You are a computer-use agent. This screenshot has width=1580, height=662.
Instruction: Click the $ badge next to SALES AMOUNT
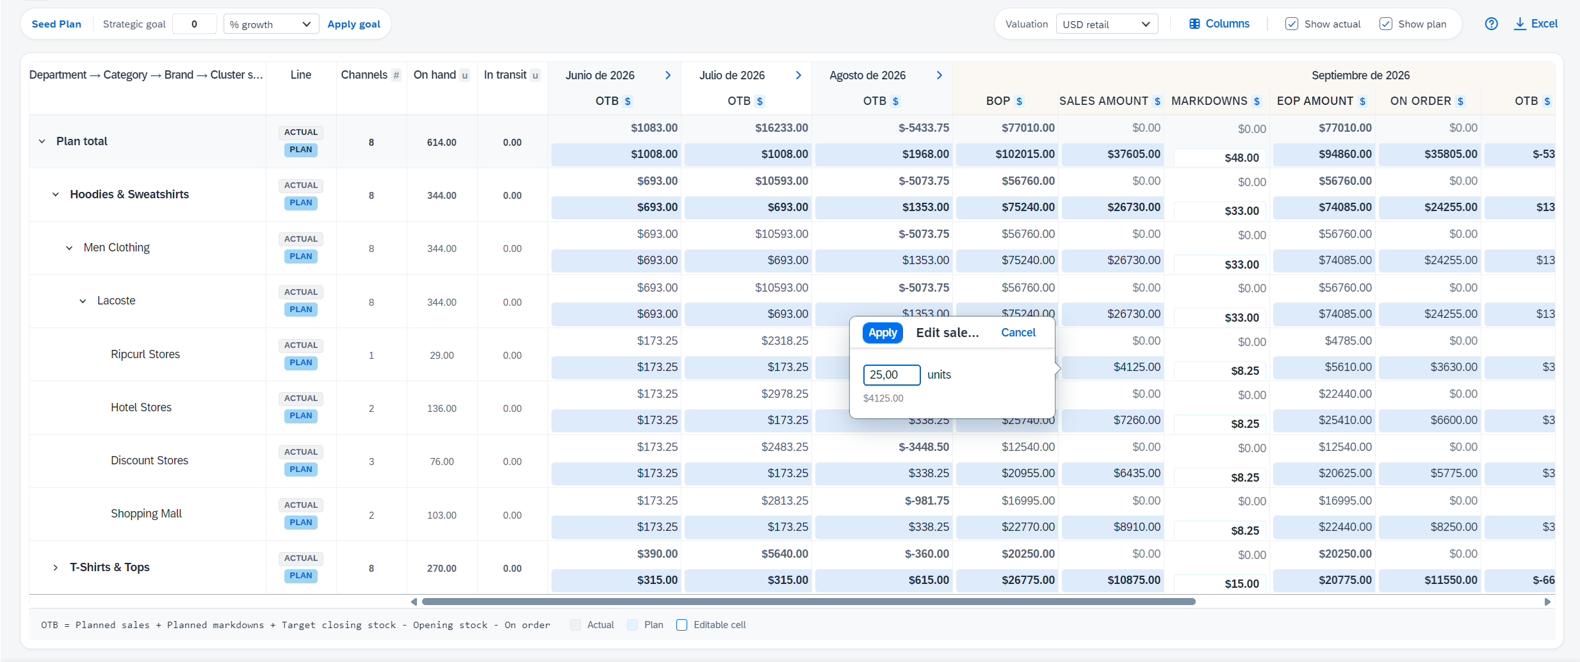(x=1157, y=101)
